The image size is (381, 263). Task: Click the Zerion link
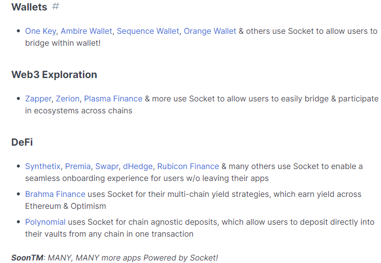[67, 99]
